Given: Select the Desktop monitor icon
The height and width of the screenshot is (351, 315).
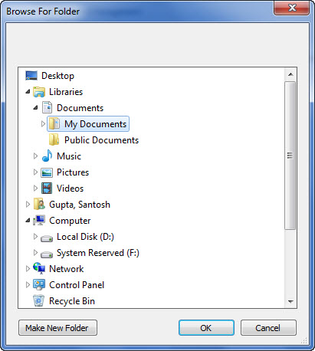Looking at the screenshot, I should pos(31,76).
